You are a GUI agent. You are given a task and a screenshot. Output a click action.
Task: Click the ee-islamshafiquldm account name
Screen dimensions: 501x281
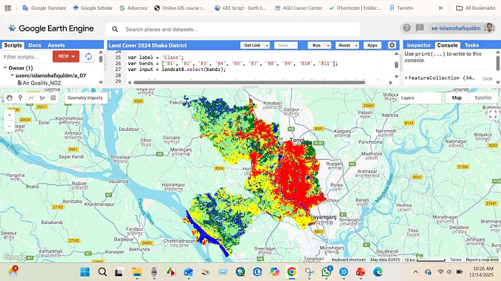pyautogui.click(x=456, y=28)
